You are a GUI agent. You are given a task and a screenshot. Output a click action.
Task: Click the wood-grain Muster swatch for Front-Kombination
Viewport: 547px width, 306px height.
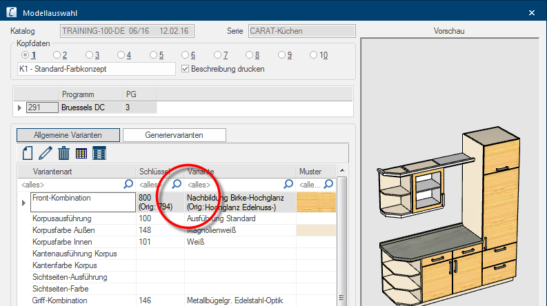click(316, 202)
